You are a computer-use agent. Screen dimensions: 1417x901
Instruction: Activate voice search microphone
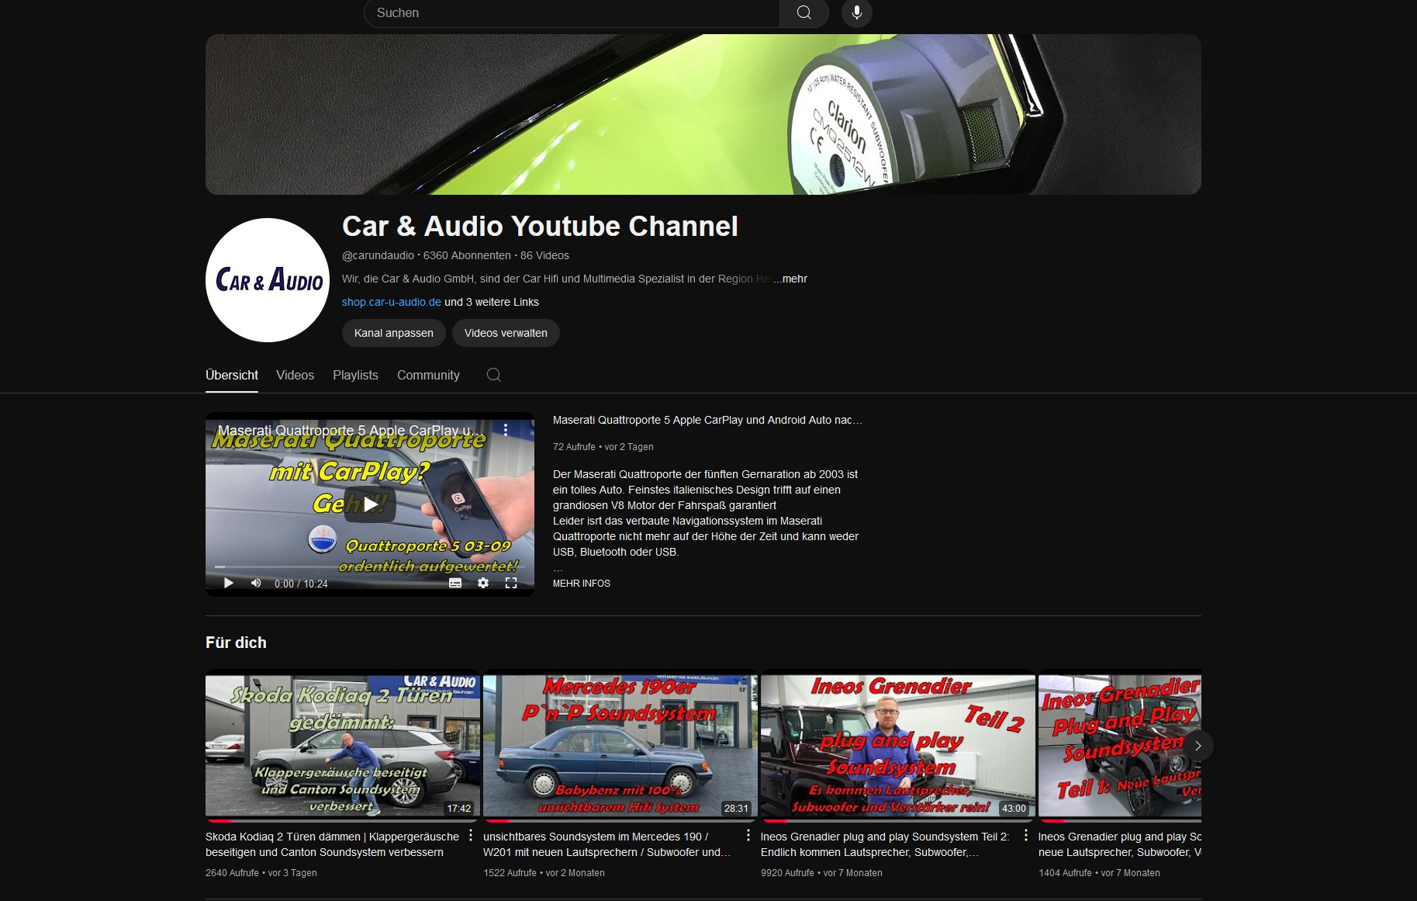856,13
